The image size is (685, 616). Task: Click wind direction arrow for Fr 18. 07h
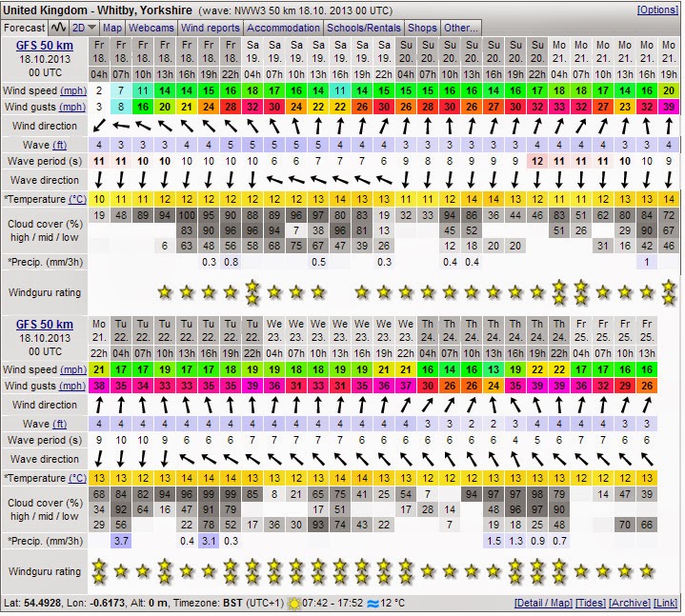121,127
